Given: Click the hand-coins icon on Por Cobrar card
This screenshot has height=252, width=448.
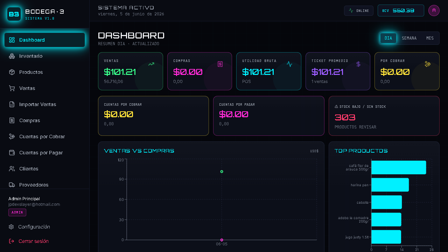Looking at the screenshot, I should [x=427, y=64].
